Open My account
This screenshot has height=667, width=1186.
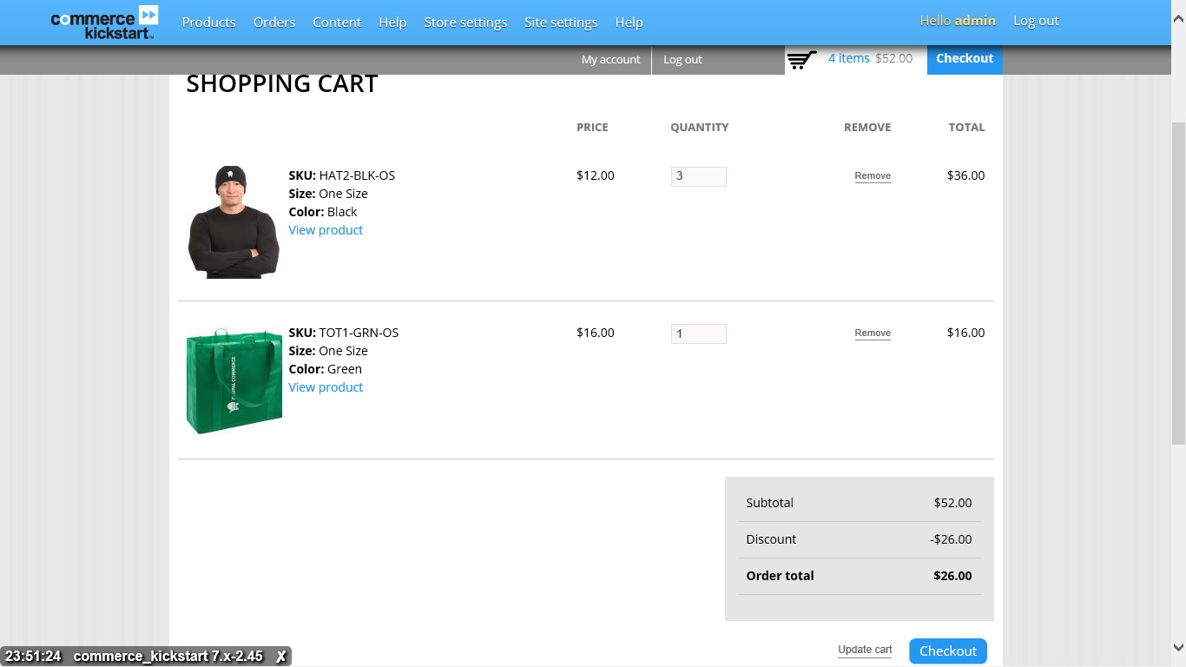(610, 59)
